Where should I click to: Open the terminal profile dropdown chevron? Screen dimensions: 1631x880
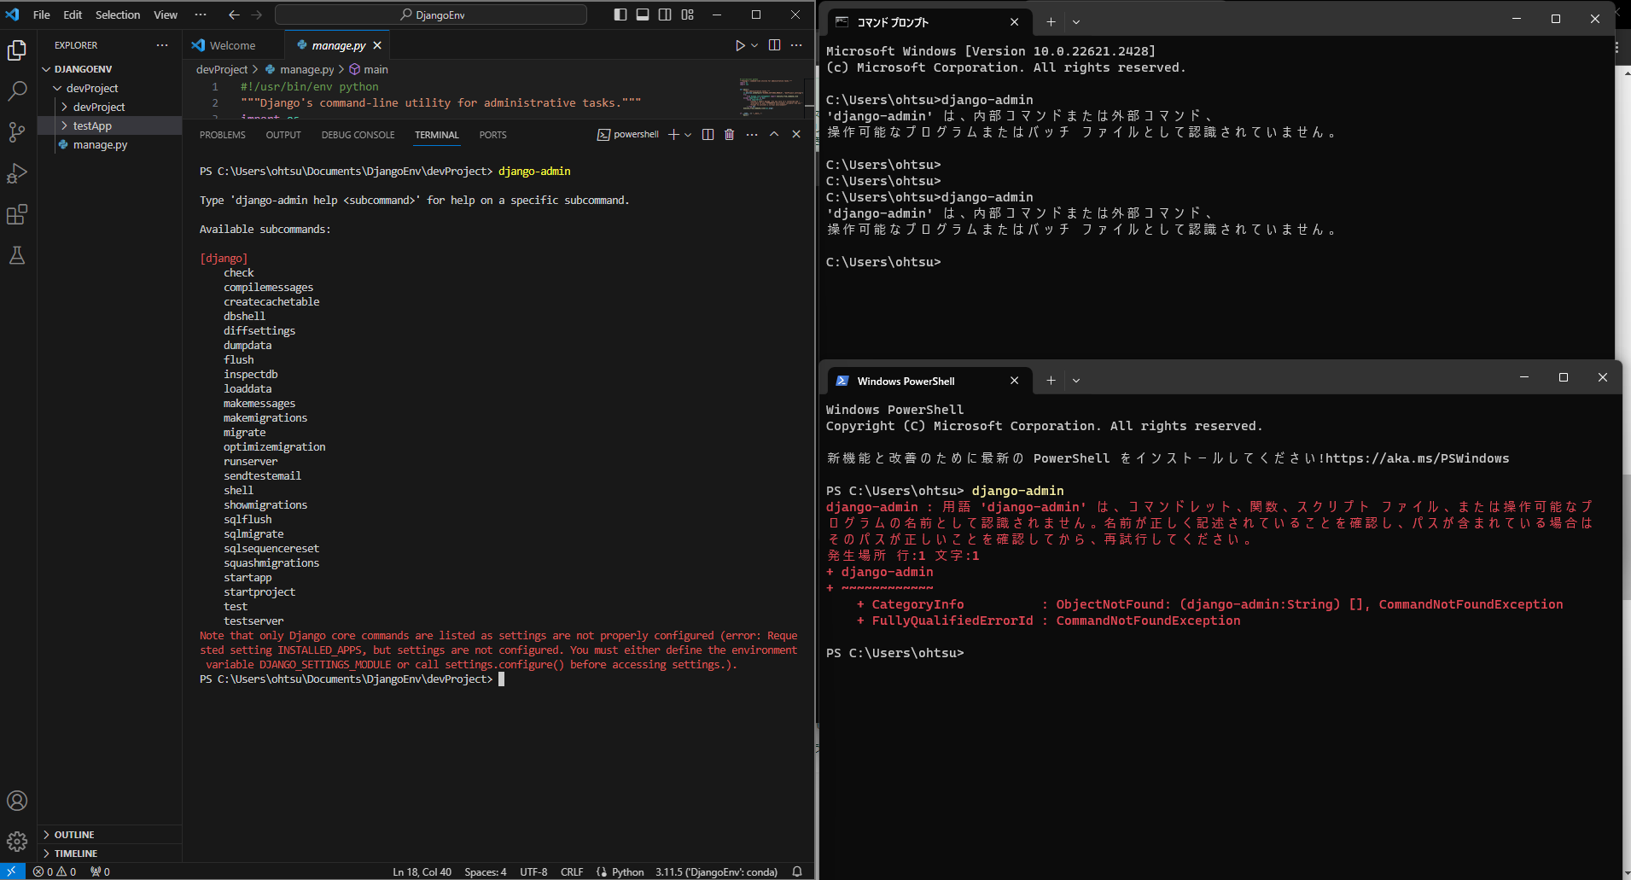point(686,134)
